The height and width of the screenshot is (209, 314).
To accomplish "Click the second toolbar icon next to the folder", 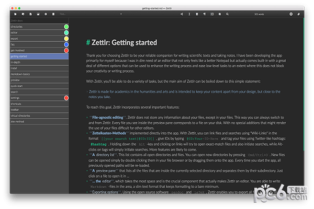I will (23, 14).
